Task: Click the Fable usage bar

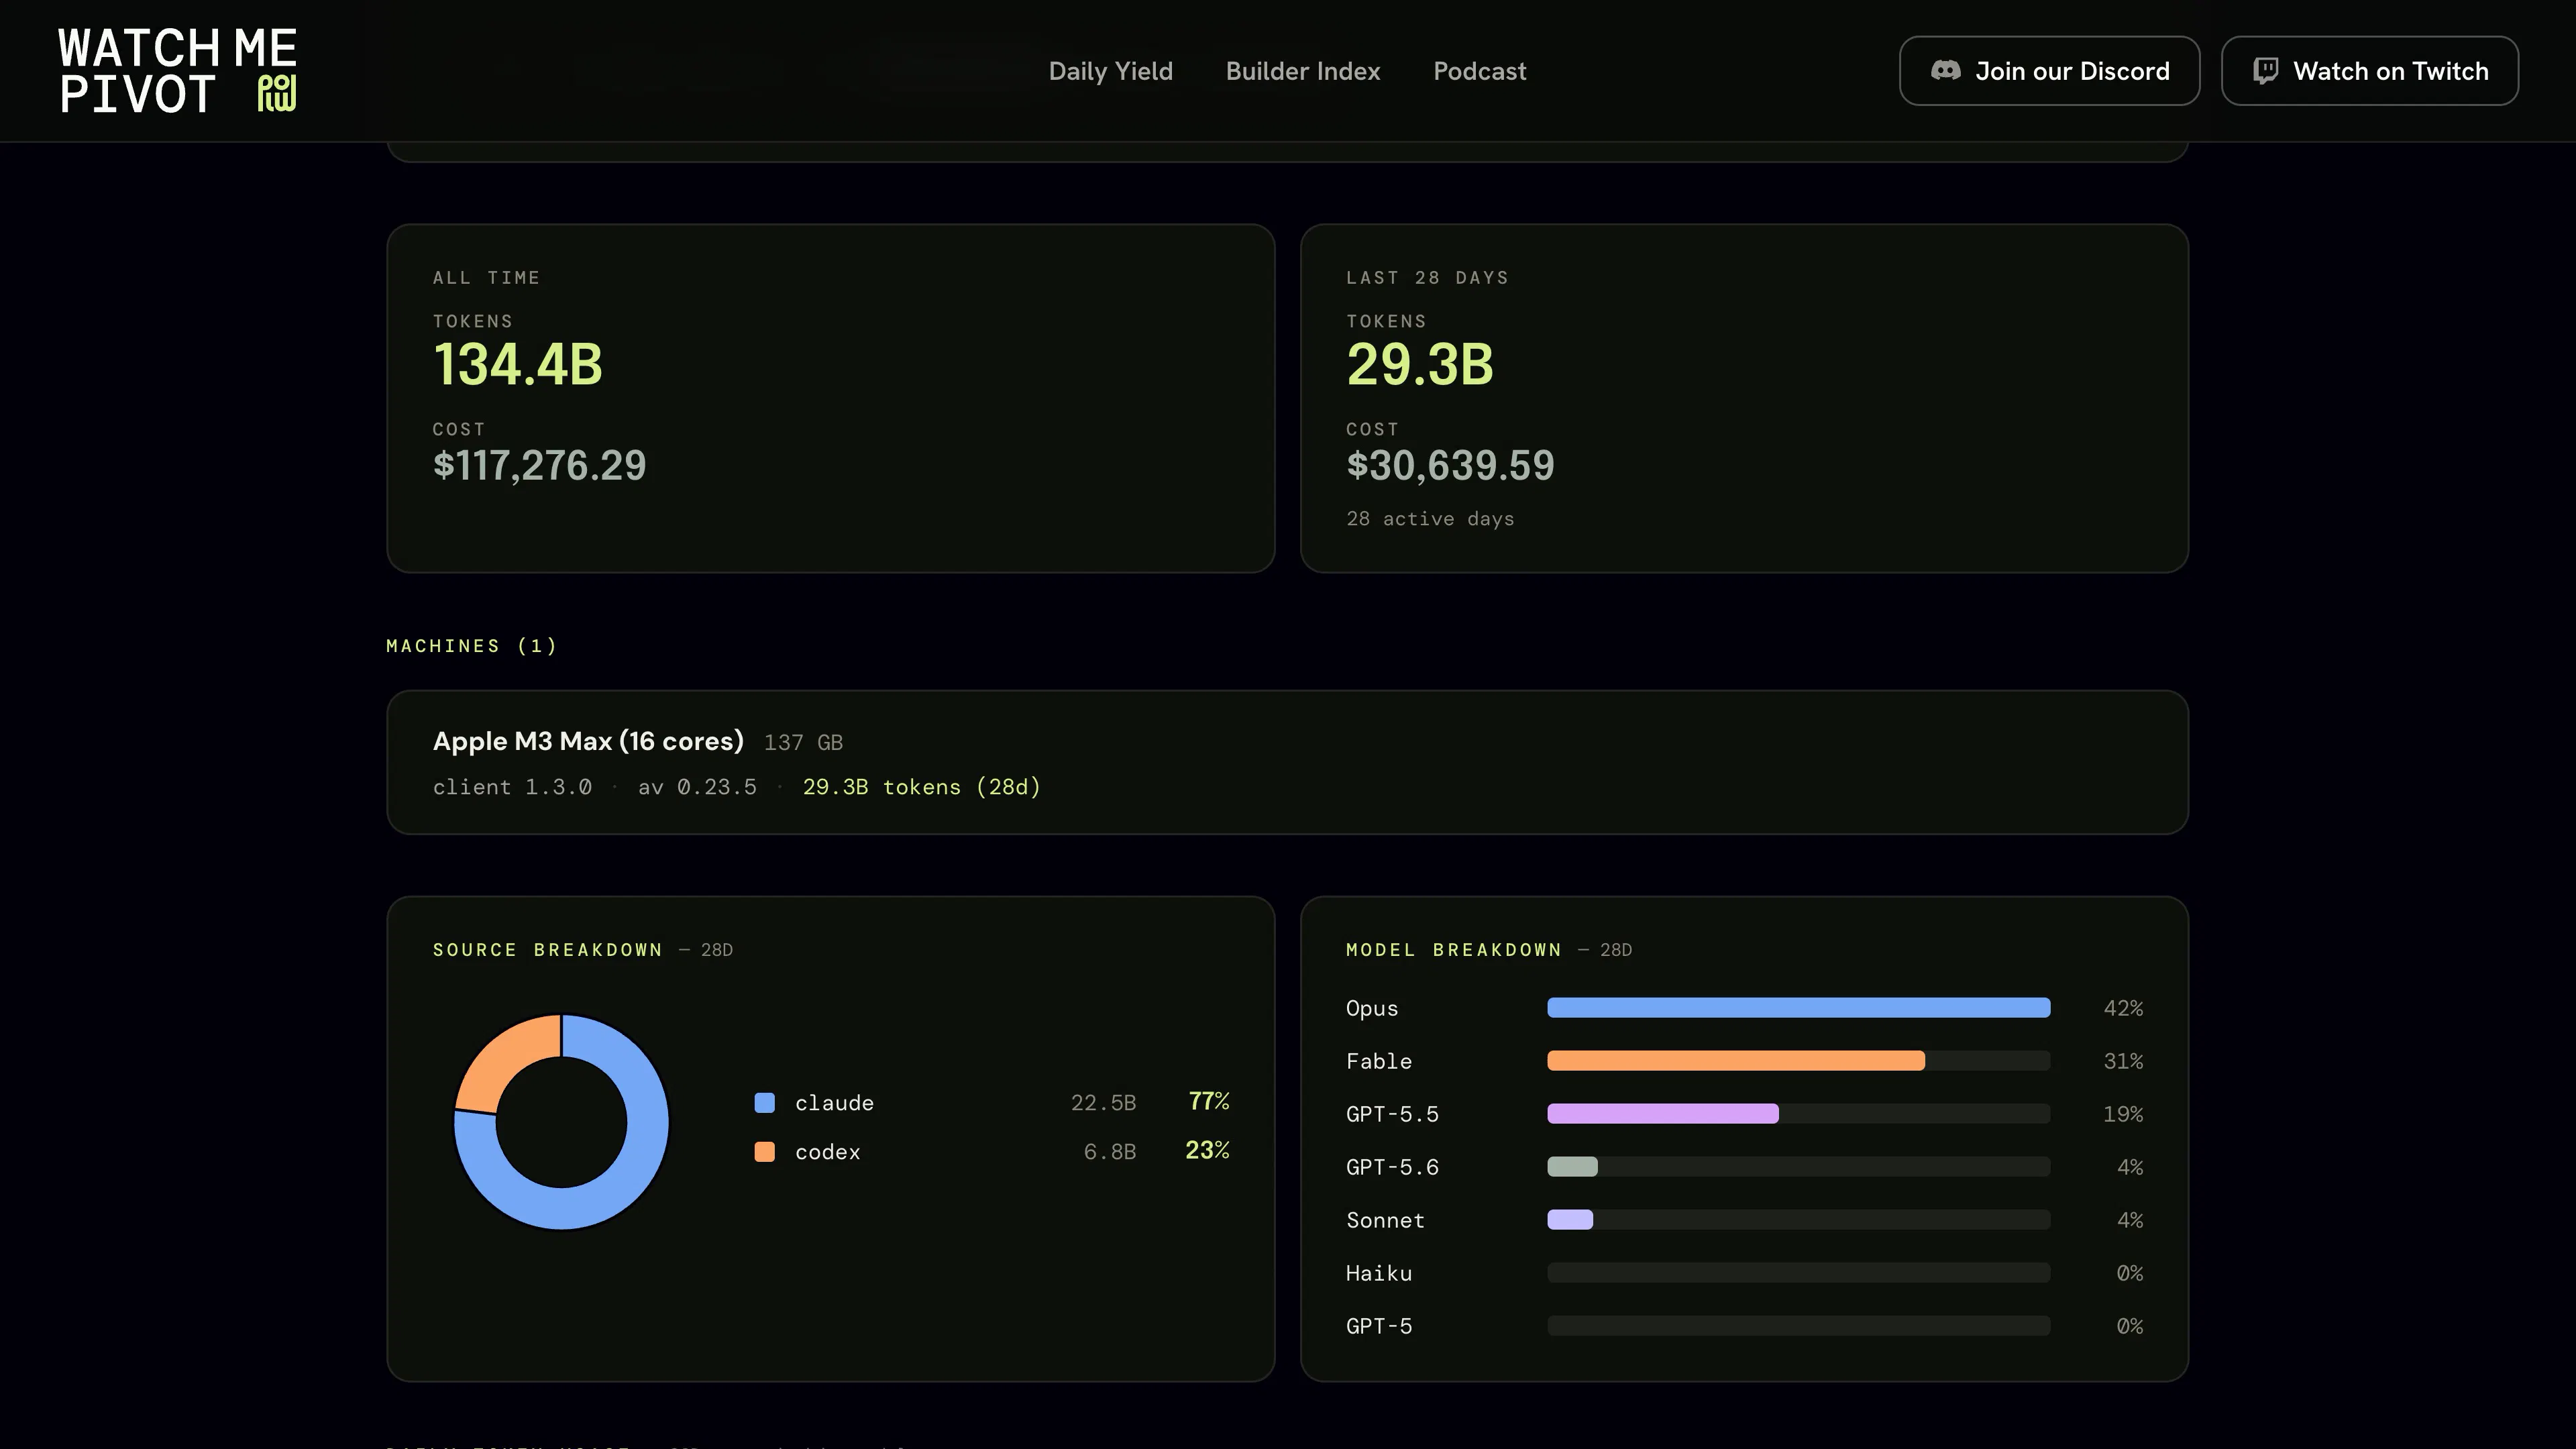Action: (1798, 1060)
